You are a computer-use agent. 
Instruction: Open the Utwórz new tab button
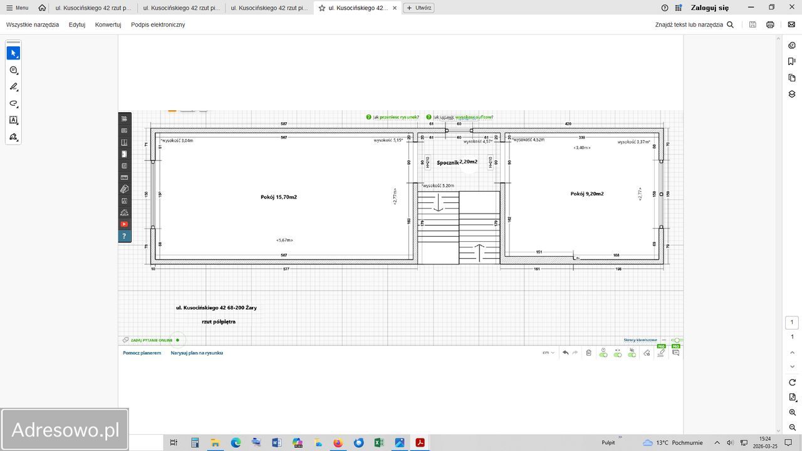tap(419, 8)
